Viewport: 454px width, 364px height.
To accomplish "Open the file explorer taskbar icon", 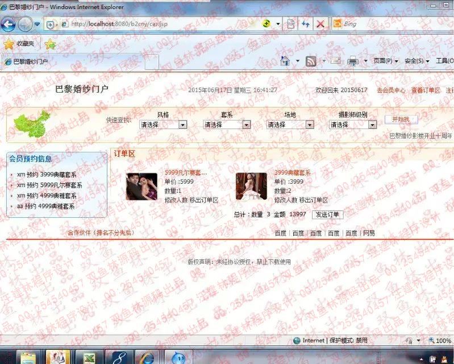I will [x=29, y=357].
